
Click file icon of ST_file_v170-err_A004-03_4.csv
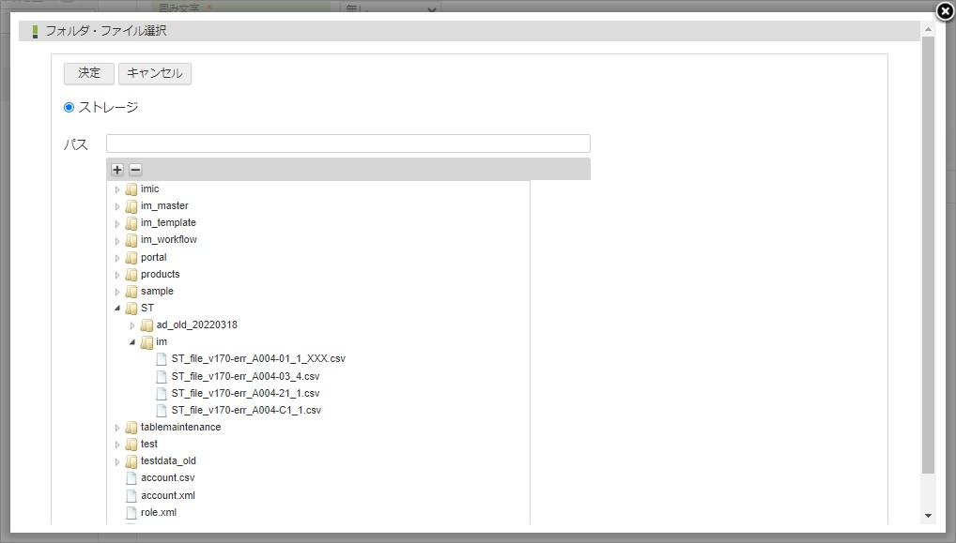pyautogui.click(x=162, y=376)
